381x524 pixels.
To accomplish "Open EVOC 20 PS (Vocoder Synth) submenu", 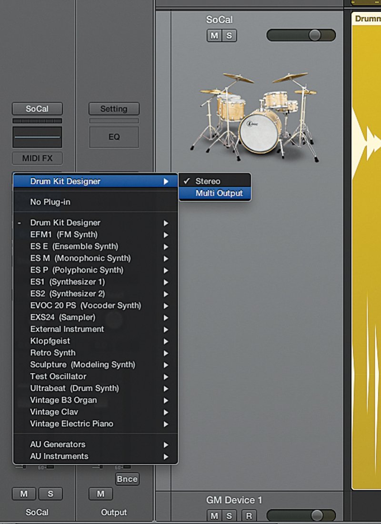I will [x=95, y=305].
